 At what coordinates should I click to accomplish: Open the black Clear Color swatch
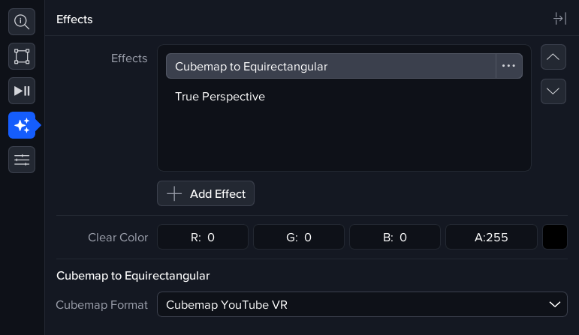[x=555, y=238]
